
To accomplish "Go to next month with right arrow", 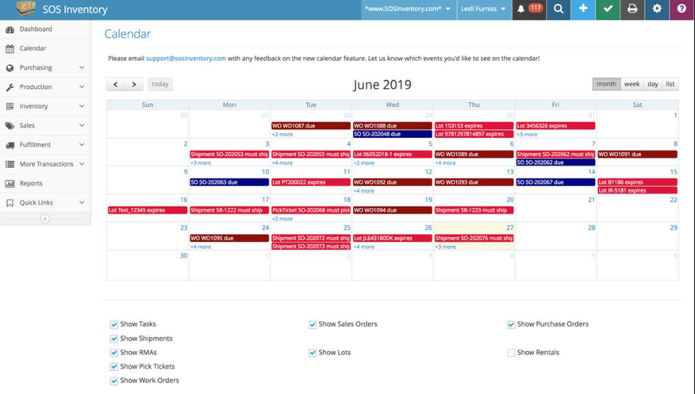I will (134, 84).
